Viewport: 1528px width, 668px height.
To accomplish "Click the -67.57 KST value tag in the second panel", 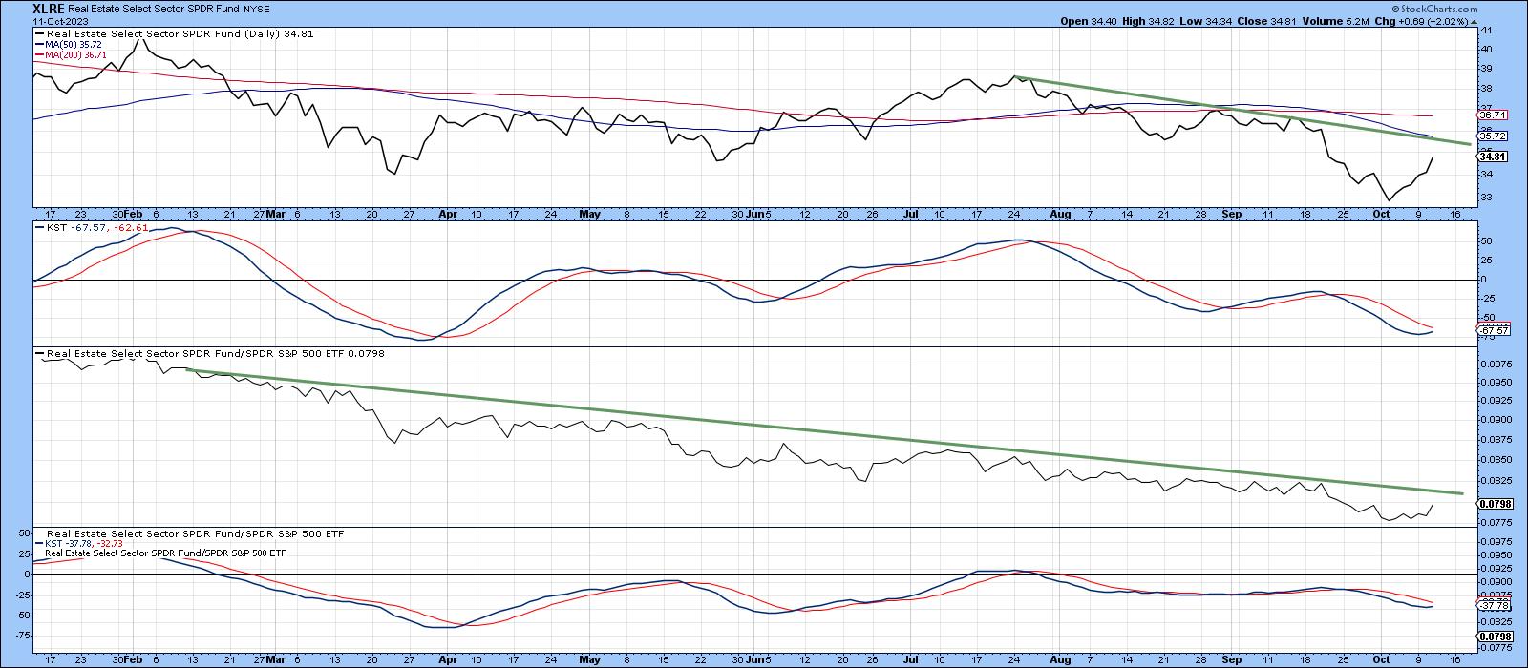I will [x=1493, y=330].
